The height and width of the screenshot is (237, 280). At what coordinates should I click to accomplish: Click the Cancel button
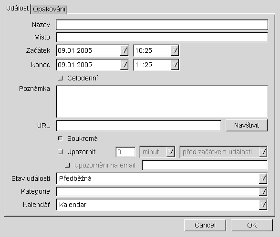pos(205,225)
